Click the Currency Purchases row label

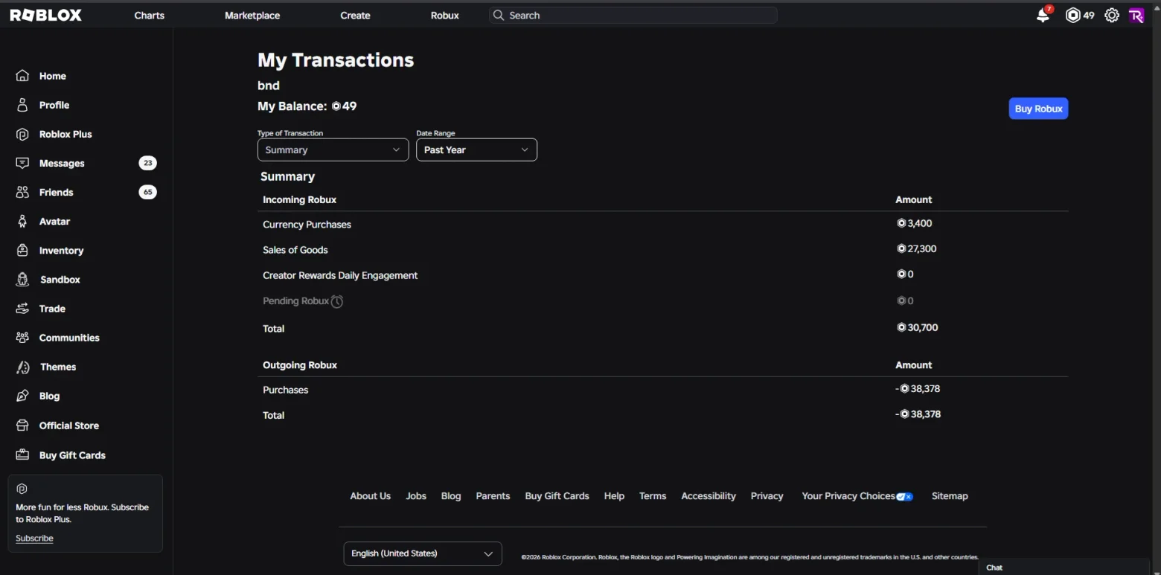pos(307,225)
